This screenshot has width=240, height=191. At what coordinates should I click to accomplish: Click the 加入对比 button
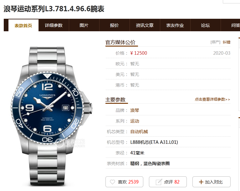point(212,182)
